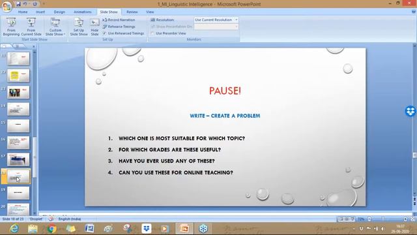Open Custom Slide Show dropdown
Viewport: 417px width, 235px height.
click(55, 27)
